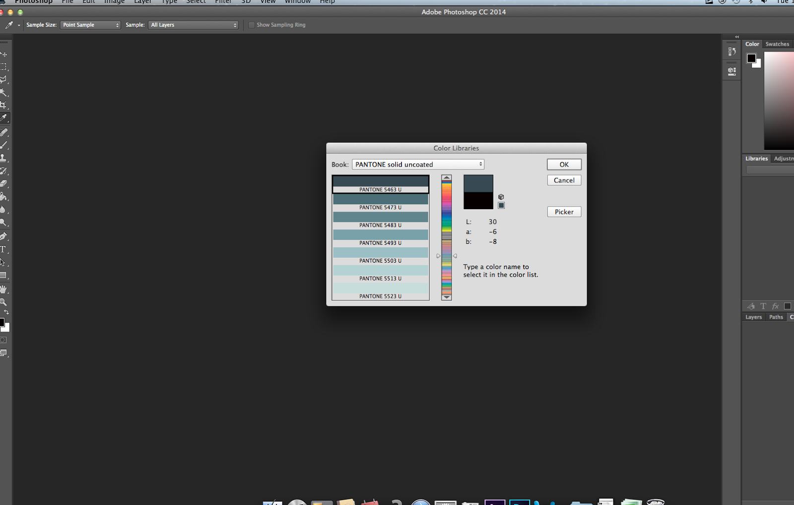Open the Libraries tab
The height and width of the screenshot is (505, 794).
756,159
